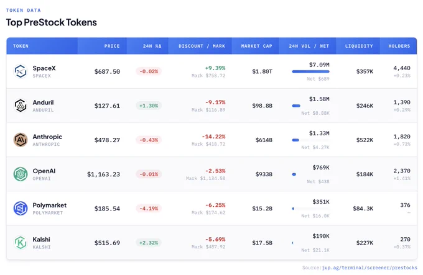Open the OpenAI token logo icon
The image size is (423, 275).
(x=21, y=174)
